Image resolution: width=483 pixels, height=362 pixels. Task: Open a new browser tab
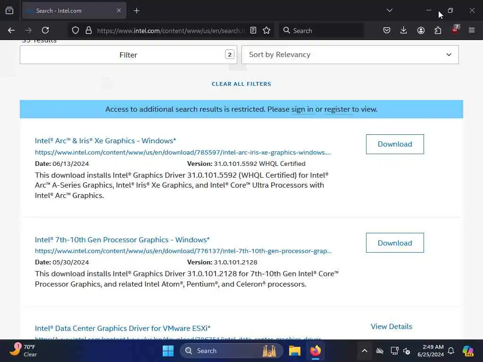(137, 11)
